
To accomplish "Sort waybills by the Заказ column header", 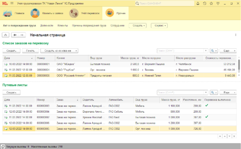I will 68,100.
